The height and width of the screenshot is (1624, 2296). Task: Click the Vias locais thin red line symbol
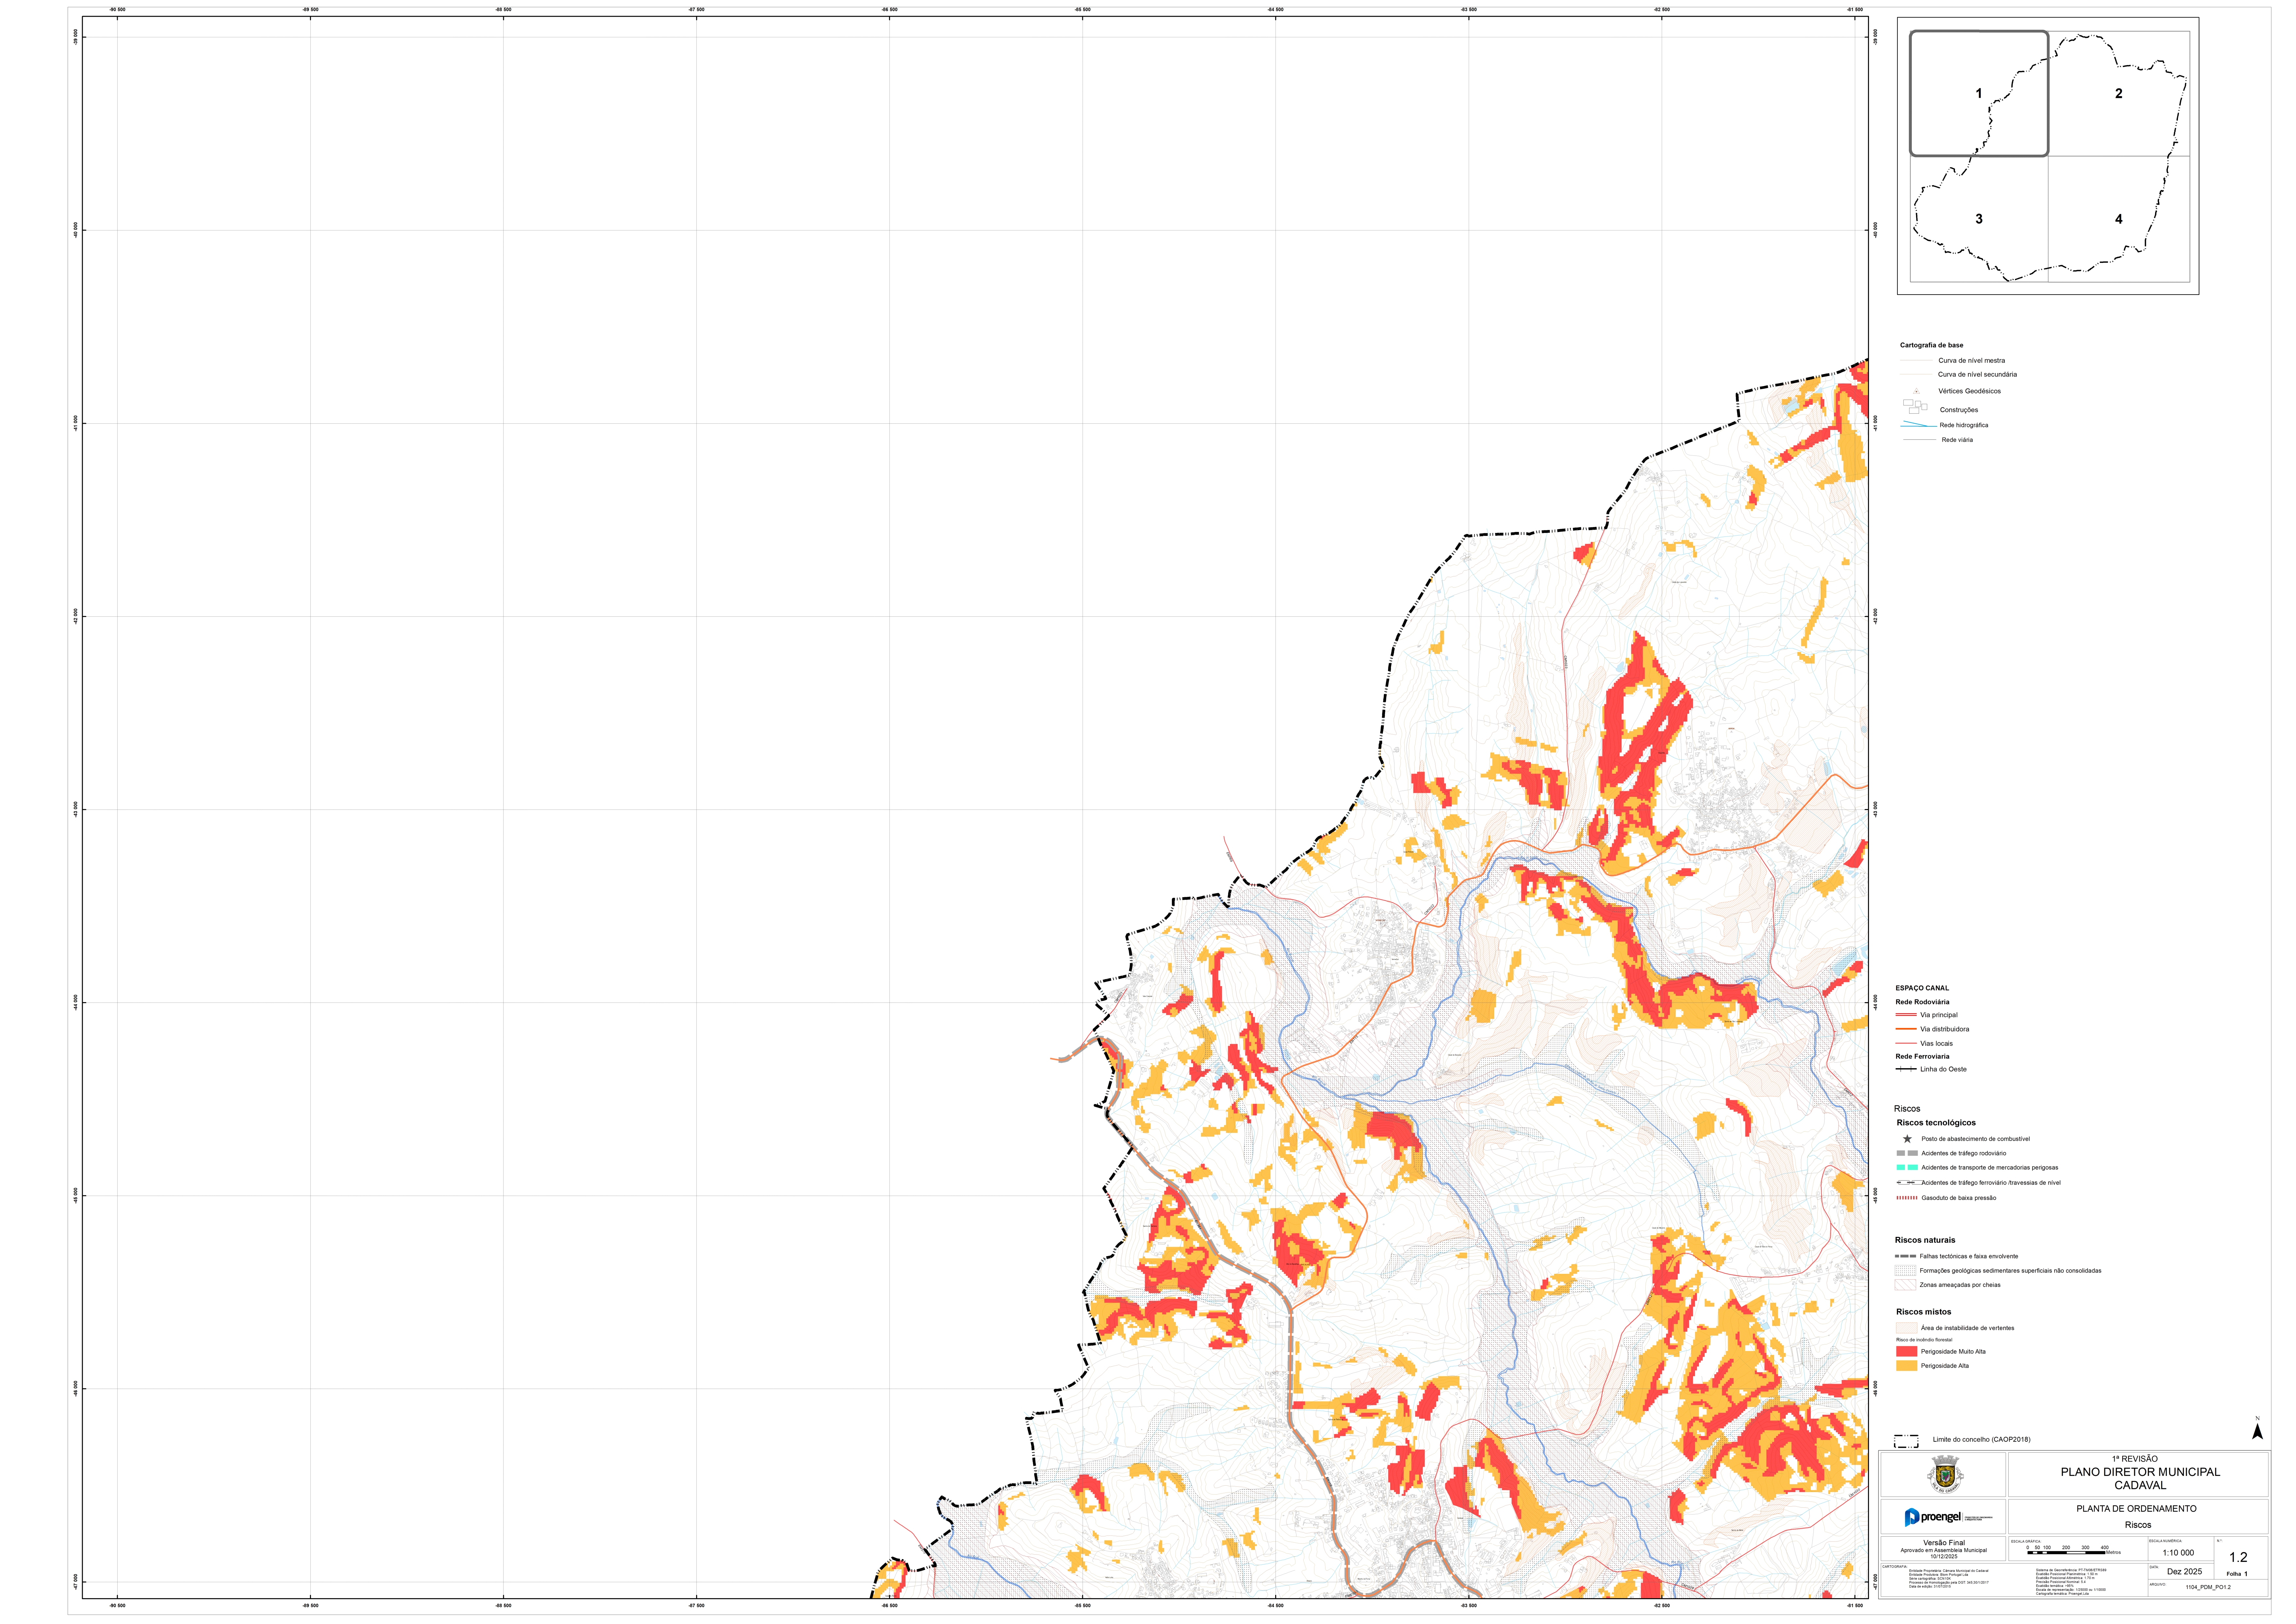pos(1906,1043)
